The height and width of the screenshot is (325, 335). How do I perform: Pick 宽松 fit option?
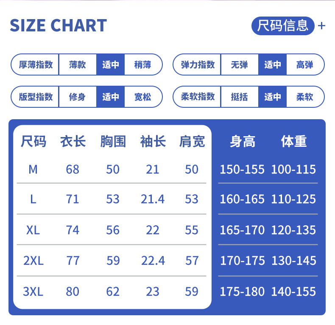143,97
